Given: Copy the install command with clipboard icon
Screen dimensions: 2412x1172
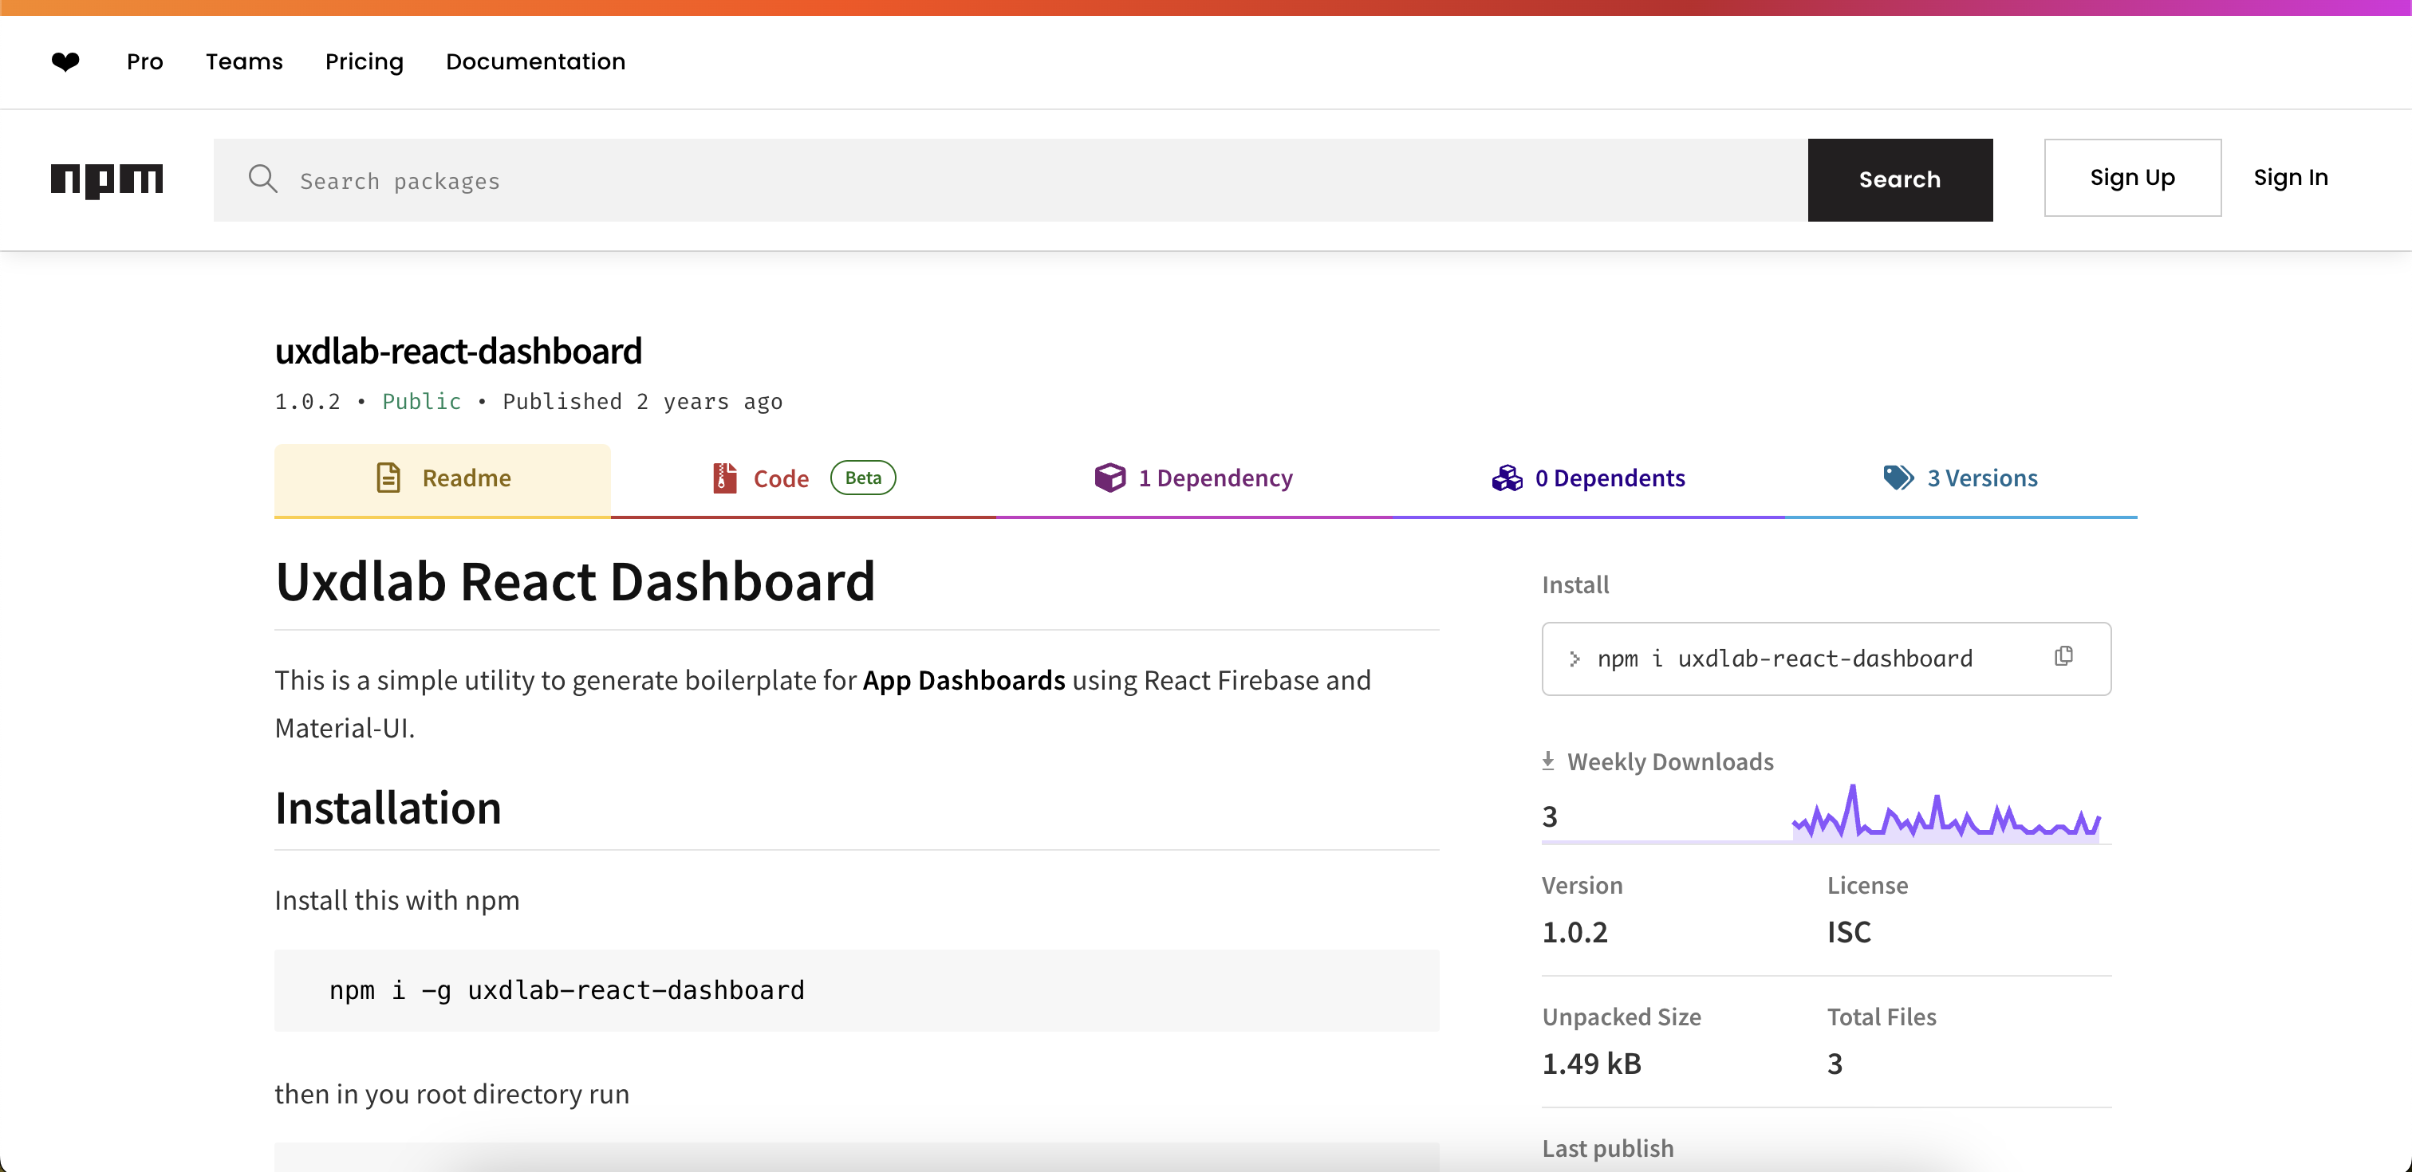Looking at the screenshot, I should pos(2063,656).
